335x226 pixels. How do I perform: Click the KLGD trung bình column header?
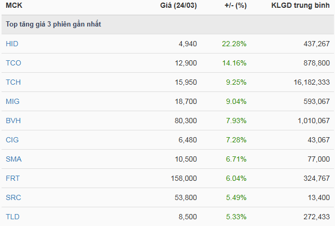(300, 6)
